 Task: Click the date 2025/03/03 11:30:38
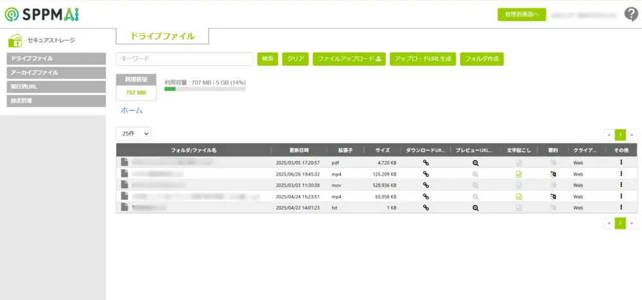(x=298, y=185)
